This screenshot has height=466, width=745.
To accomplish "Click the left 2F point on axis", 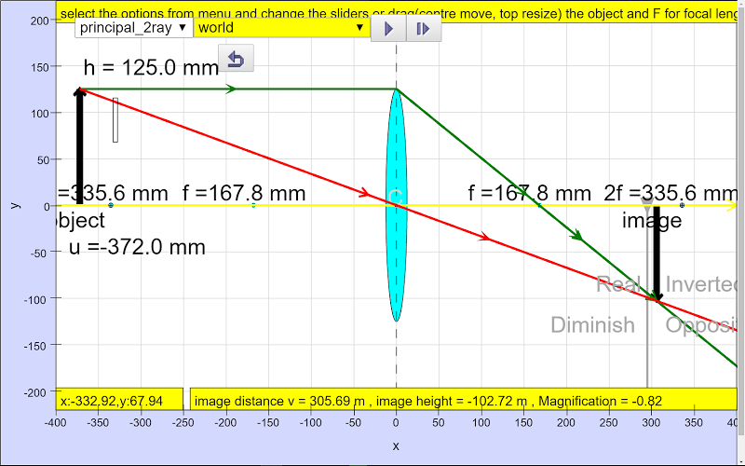I will [x=111, y=205].
